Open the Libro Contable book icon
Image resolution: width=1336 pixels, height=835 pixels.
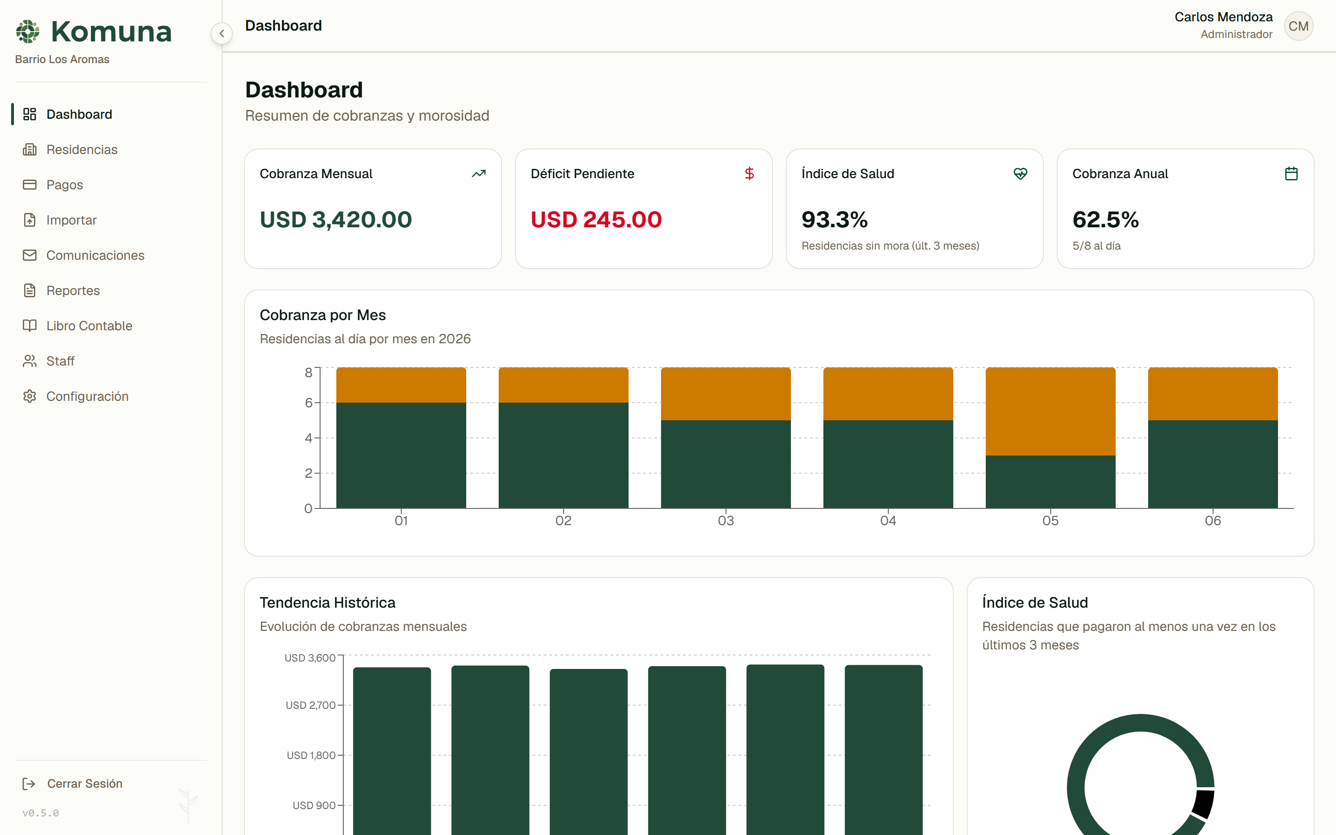[x=30, y=326]
